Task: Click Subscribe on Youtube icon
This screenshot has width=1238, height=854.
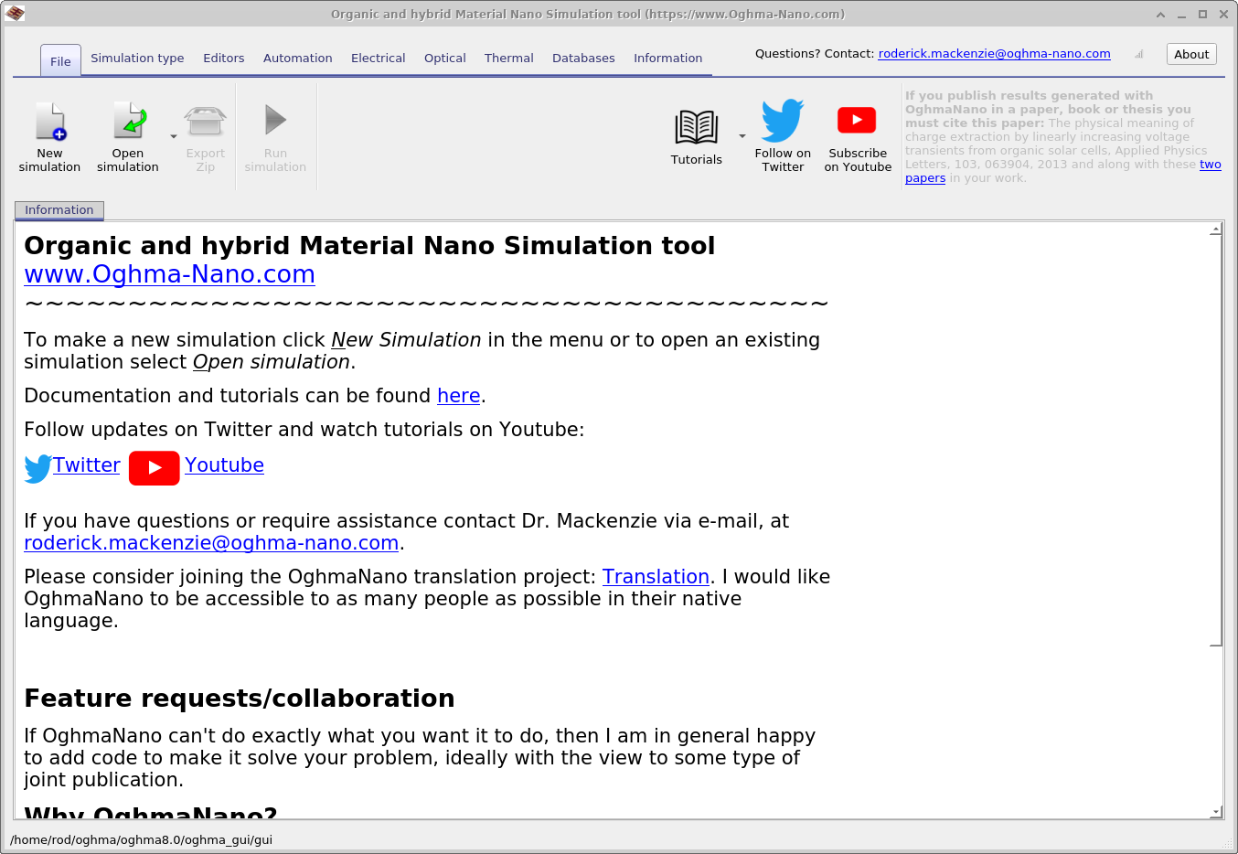Action: point(857,121)
